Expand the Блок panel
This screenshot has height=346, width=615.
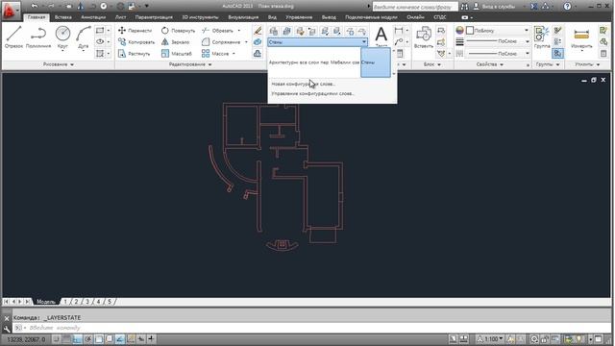pyautogui.click(x=431, y=64)
